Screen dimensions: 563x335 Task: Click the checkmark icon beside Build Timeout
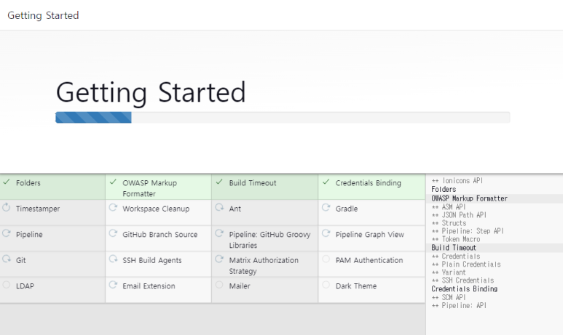(x=219, y=182)
